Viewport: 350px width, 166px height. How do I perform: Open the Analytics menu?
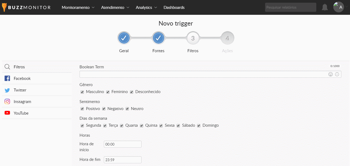[146, 8]
